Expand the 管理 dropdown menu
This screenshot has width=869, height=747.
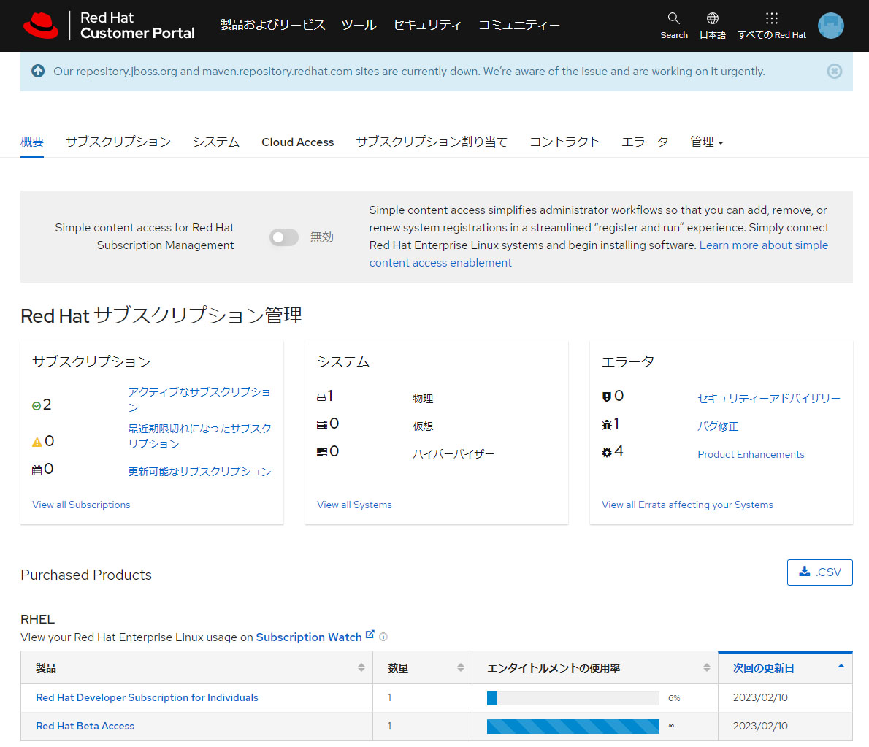click(x=707, y=142)
